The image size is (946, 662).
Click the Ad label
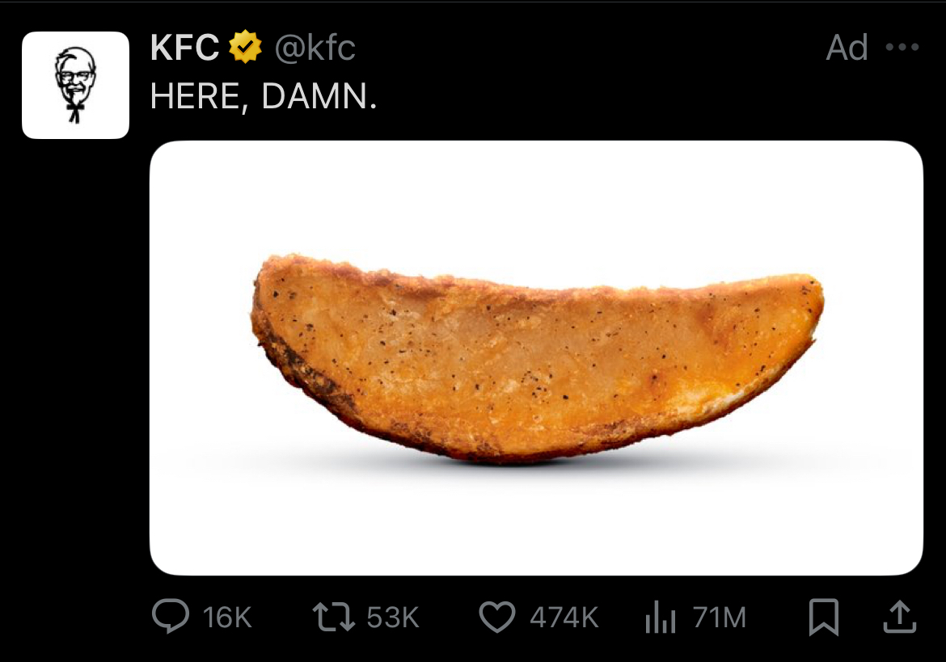click(x=847, y=48)
